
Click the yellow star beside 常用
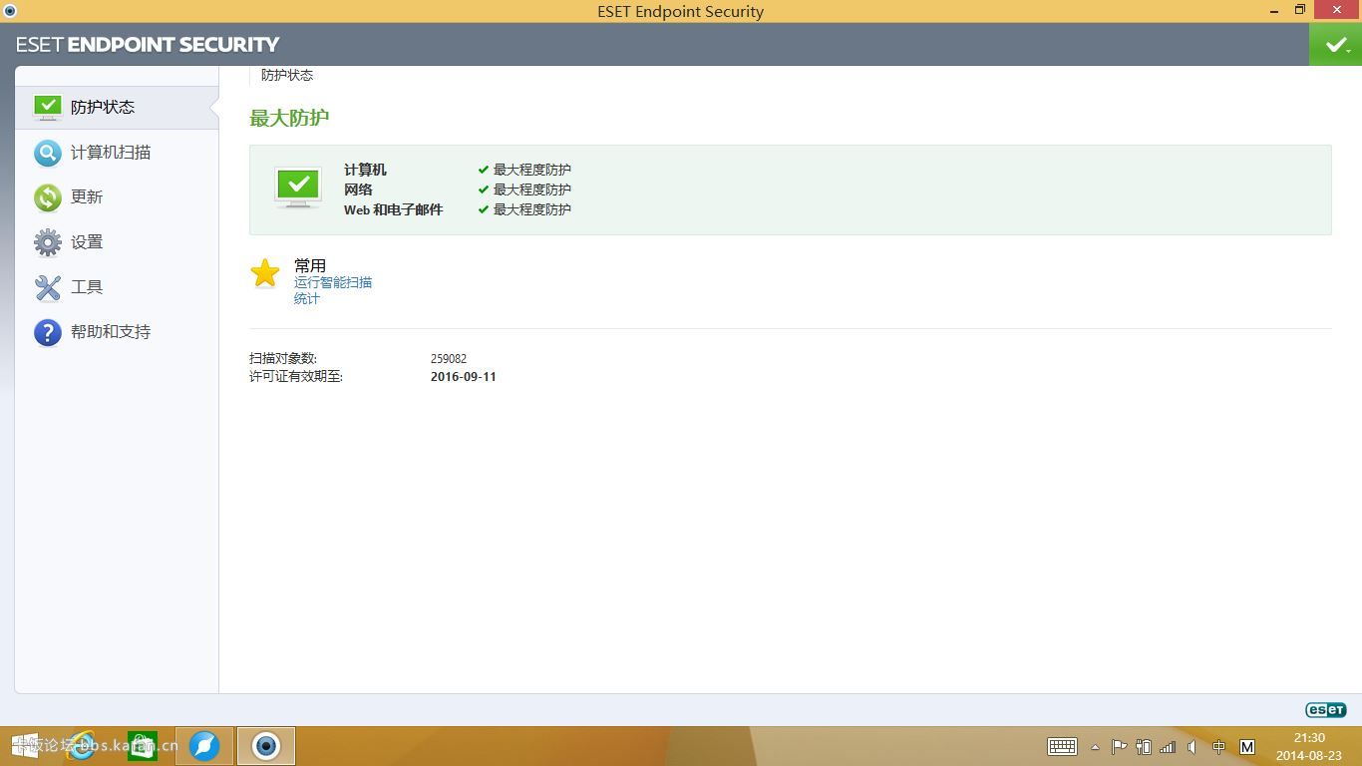tap(265, 272)
